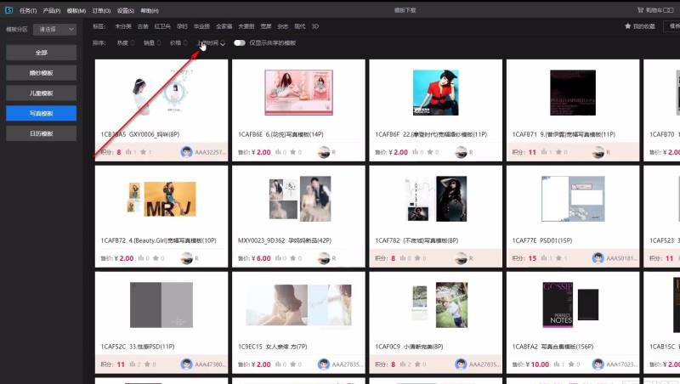Click the author avatar AAA32257 on card 1CB38A5
This screenshot has width=680, height=384.
tap(186, 152)
